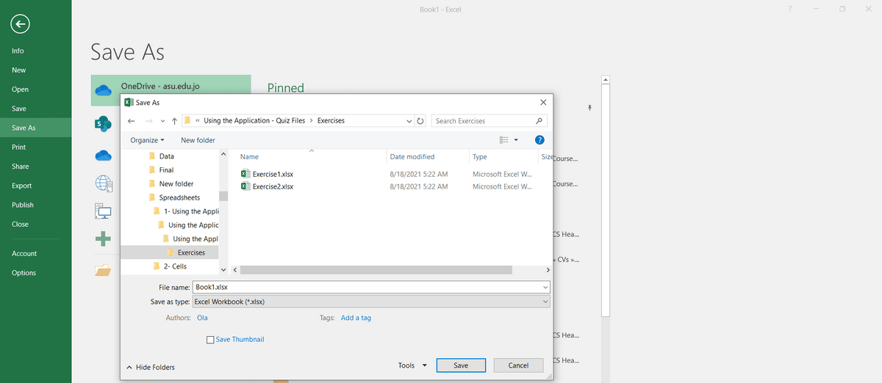Choose the This PC icon
Screen dimensions: 882x383
pos(103,212)
